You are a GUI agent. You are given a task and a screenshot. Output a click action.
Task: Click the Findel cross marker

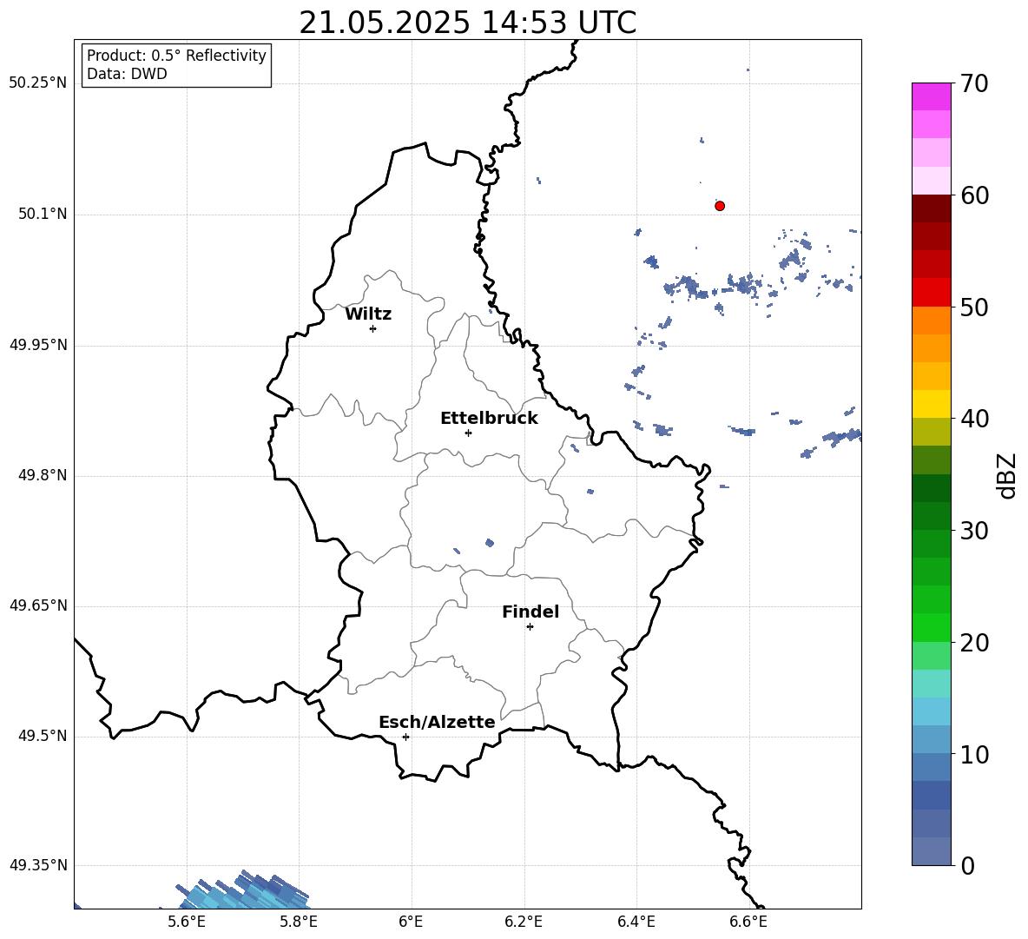[530, 627]
